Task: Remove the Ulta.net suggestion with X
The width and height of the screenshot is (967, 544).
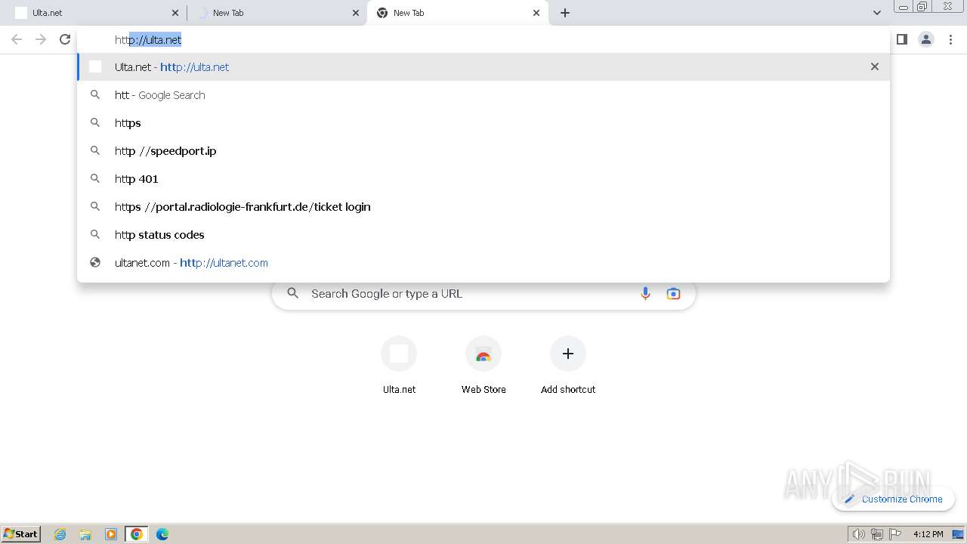Action: coord(875,66)
